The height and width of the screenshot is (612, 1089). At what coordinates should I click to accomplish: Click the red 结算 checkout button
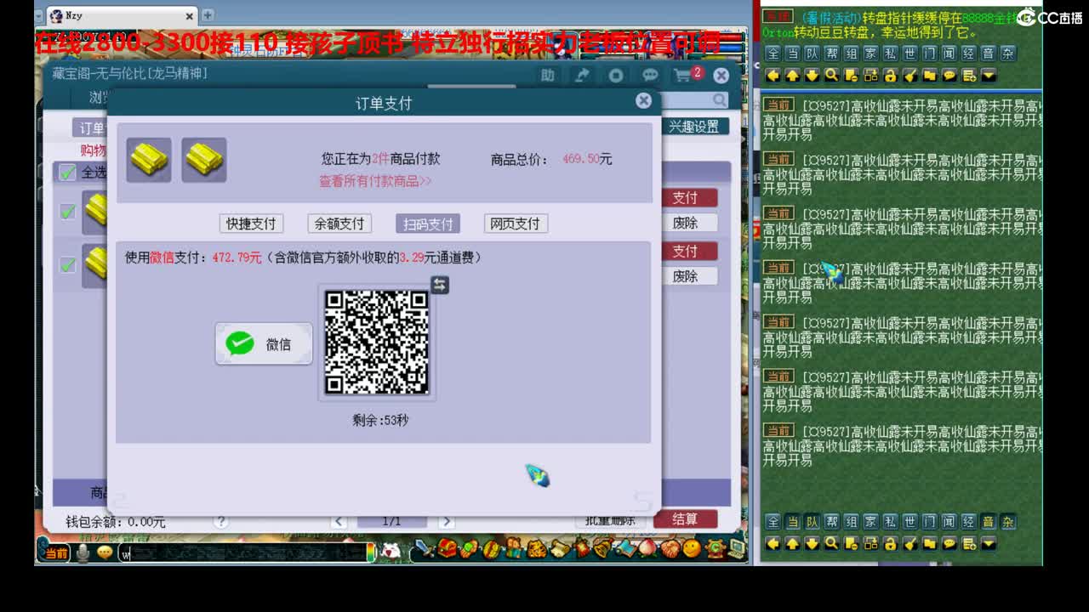tap(685, 518)
